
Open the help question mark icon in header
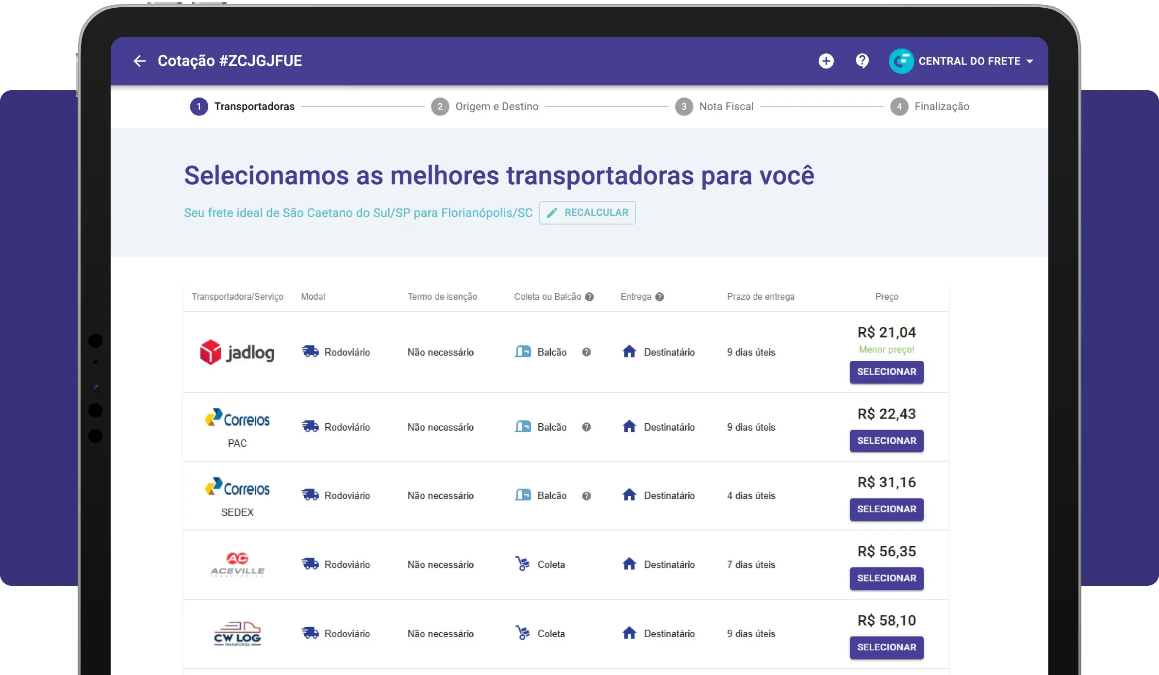click(862, 61)
